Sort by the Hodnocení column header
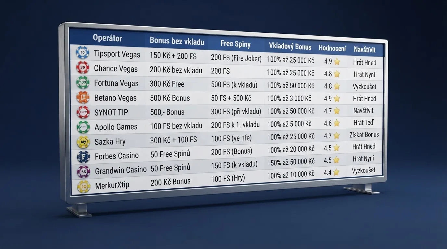This screenshot has width=447, height=249. point(332,48)
